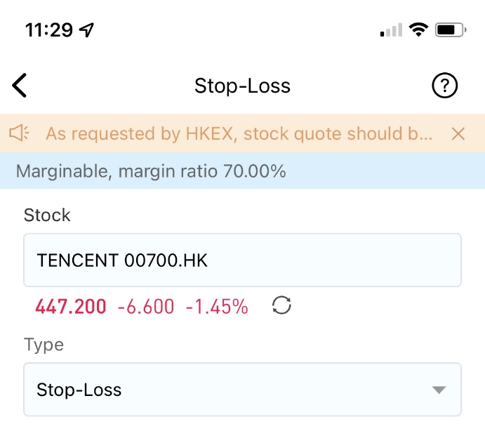
Task: Open the help question mark icon
Action: [444, 86]
